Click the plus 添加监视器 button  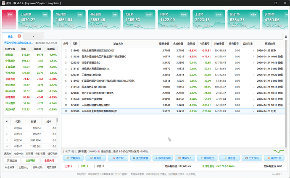coord(163,158)
